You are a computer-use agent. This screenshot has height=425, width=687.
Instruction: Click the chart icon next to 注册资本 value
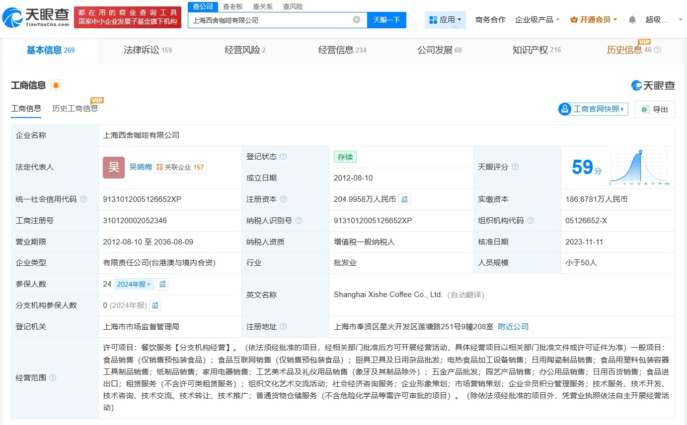tap(404, 199)
